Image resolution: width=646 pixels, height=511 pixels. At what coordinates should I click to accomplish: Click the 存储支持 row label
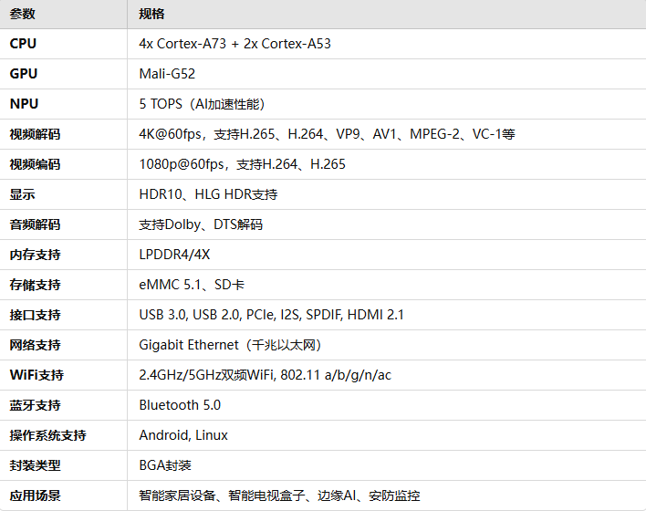[35, 285]
